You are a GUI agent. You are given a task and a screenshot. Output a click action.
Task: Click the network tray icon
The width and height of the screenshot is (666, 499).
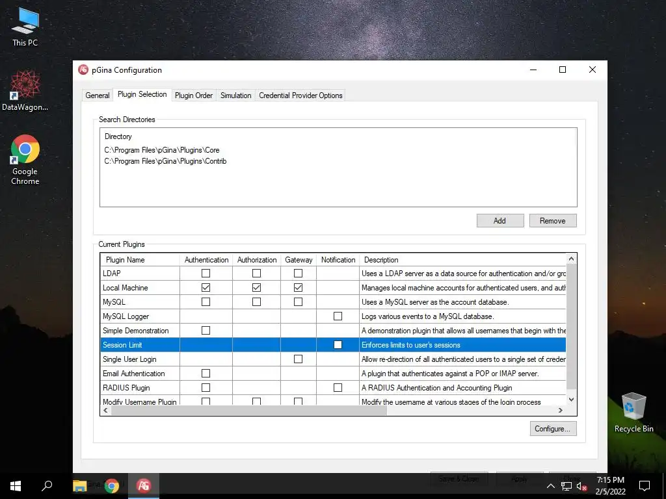point(566,486)
